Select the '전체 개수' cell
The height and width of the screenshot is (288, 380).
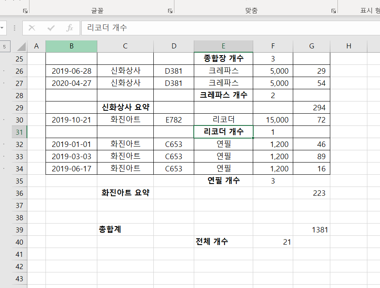point(223,242)
